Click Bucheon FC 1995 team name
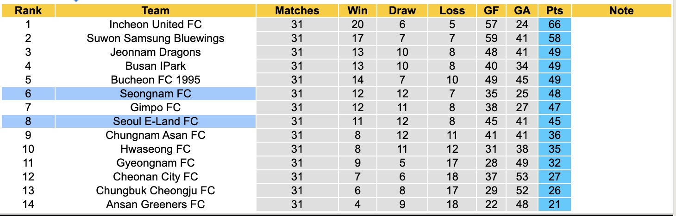The height and width of the screenshot is (216, 676). (155, 80)
